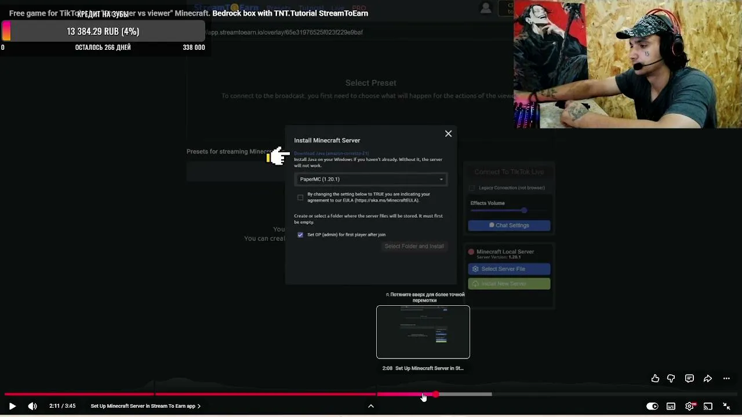Share the video using the arrow icon
Image resolution: width=742 pixels, height=417 pixels.
[x=708, y=378]
